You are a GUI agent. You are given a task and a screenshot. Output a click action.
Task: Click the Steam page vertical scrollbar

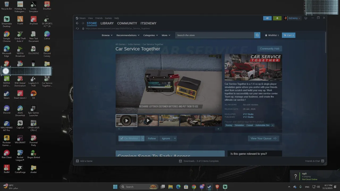325,43
